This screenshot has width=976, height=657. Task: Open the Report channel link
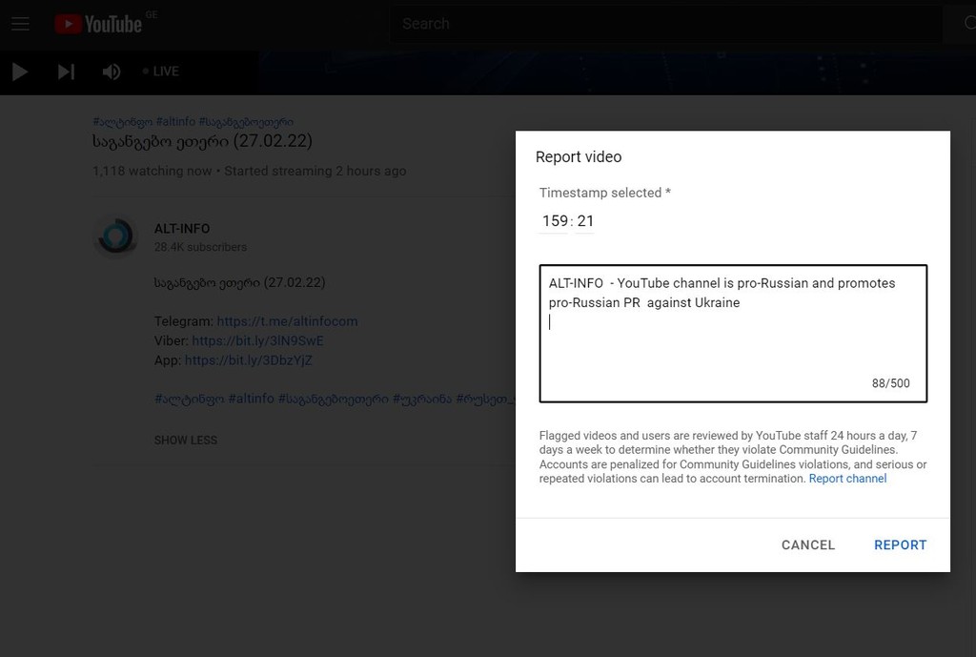coord(847,479)
